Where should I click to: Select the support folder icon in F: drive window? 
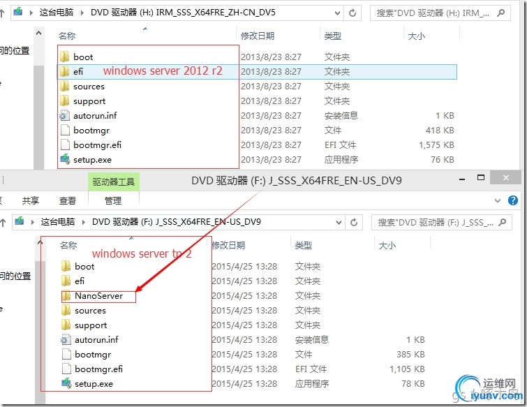click(66, 325)
